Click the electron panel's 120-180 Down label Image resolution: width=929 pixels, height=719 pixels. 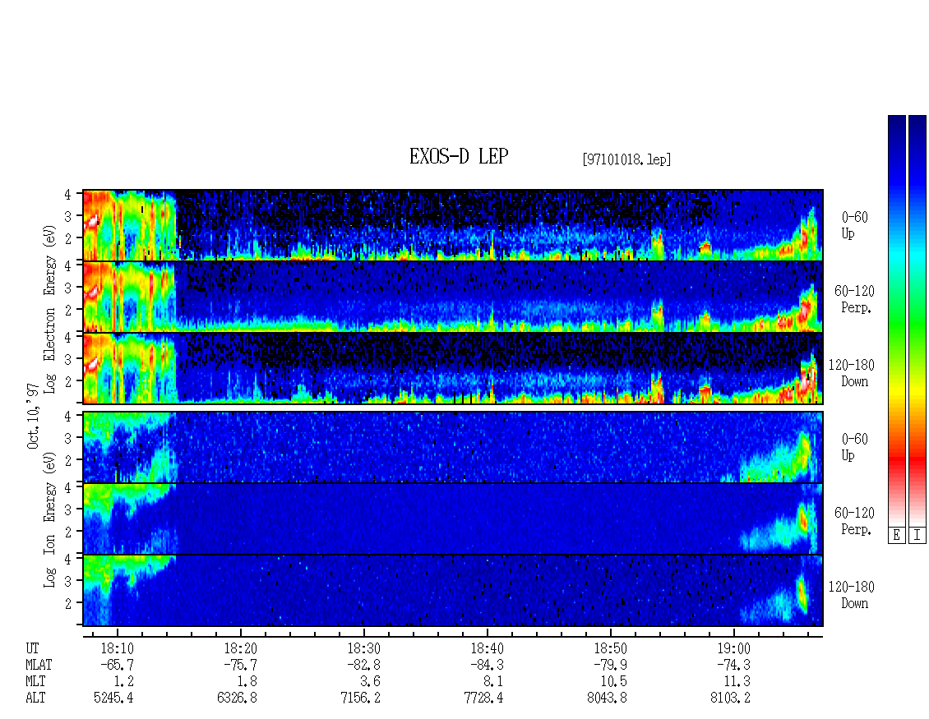click(852, 373)
